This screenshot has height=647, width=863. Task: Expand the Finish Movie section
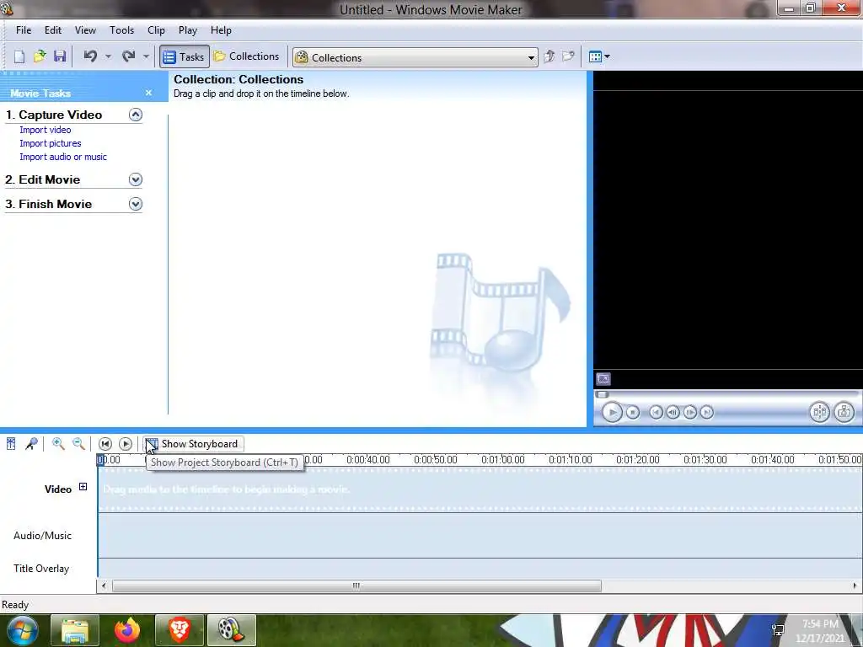(136, 204)
